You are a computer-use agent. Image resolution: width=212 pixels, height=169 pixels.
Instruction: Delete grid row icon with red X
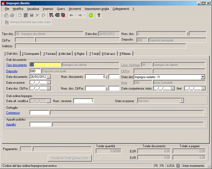[x=63, y=15]
